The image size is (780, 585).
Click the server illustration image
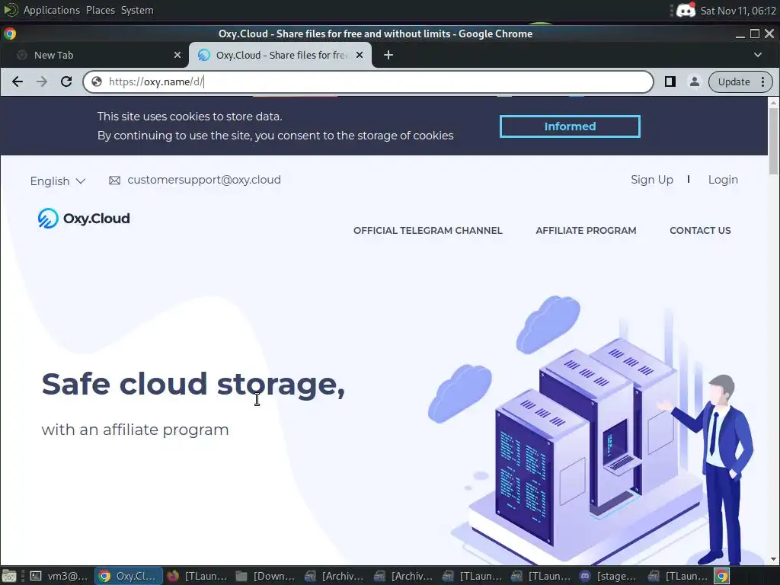[590, 430]
